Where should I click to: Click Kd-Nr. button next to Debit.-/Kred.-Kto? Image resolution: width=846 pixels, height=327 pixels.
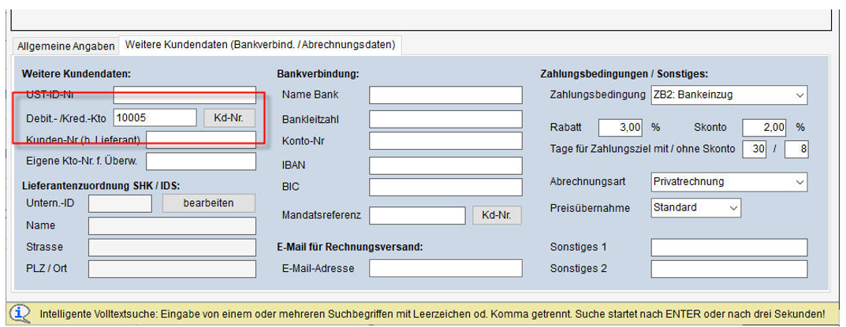[x=229, y=117]
